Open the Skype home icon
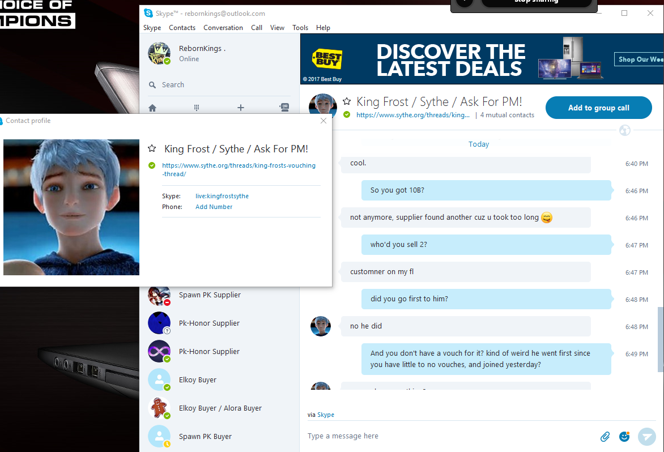The width and height of the screenshot is (664, 452). click(152, 108)
